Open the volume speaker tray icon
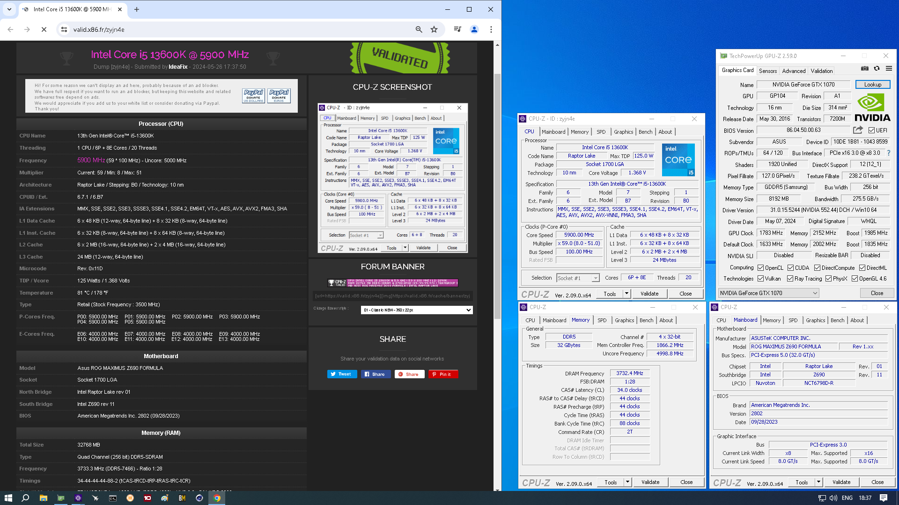This screenshot has width=899, height=505. [833, 498]
